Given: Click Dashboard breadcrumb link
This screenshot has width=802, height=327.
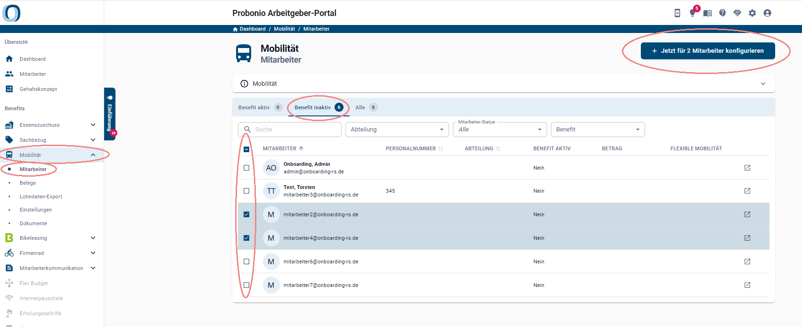Looking at the screenshot, I should pos(253,29).
